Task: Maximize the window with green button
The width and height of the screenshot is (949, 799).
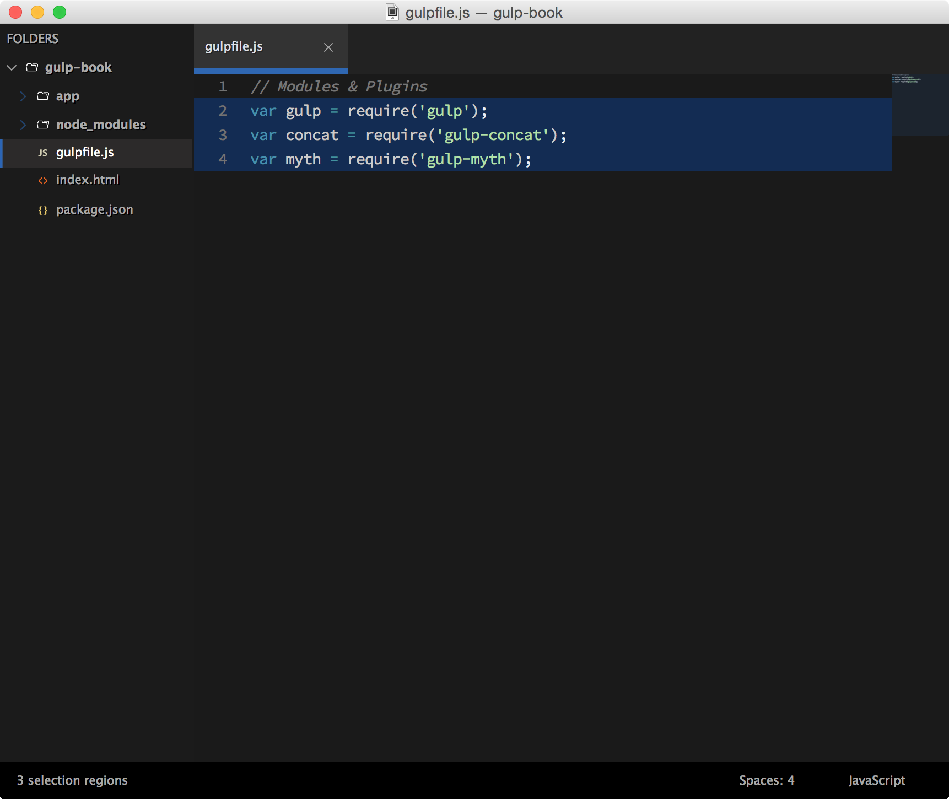Action: tap(60, 12)
